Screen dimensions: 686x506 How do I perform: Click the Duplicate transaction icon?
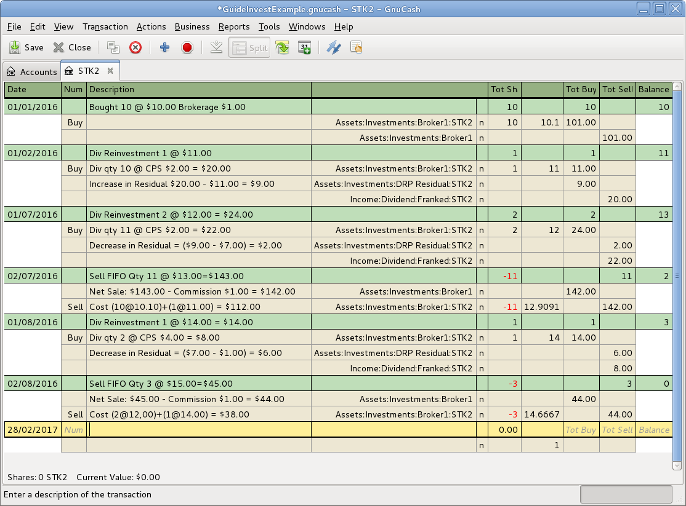(x=113, y=47)
